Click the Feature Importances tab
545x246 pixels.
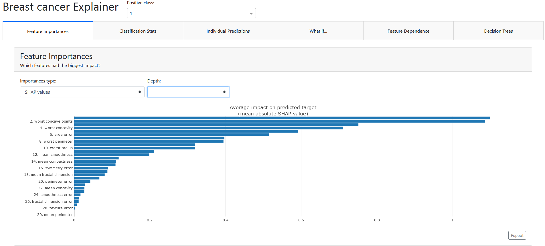[48, 31]
